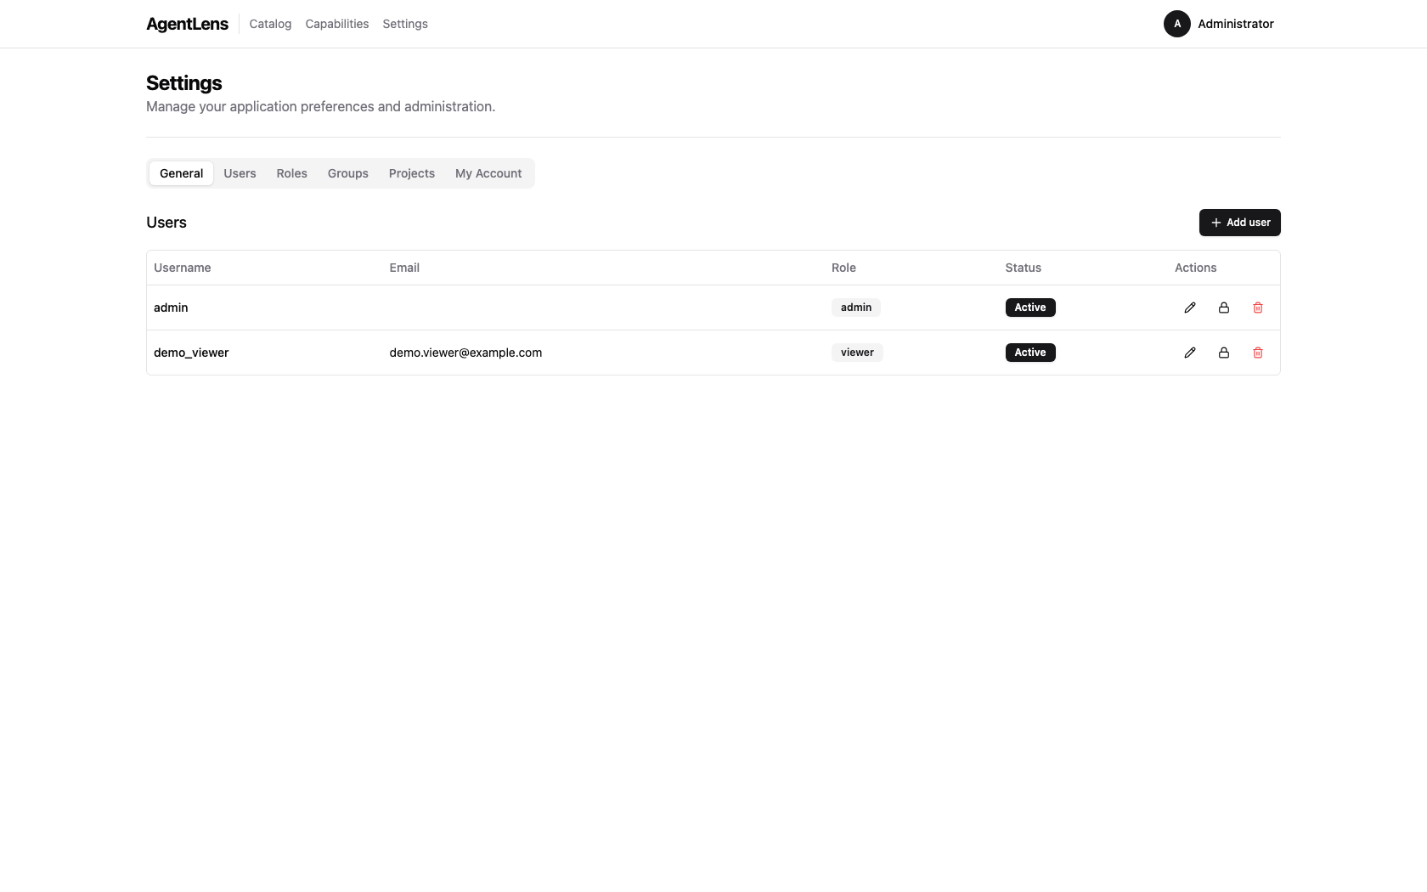Open the edit pencil for demo_viewer
Image resolution: width=1427 pixels, height=892 pixels.
(1189, 353)
